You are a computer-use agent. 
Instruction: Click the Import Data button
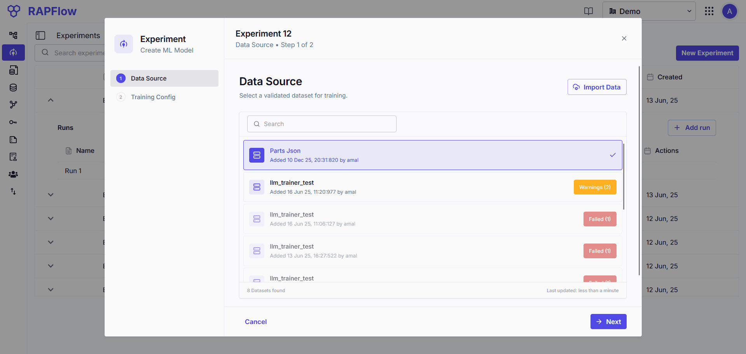[597, 87]
